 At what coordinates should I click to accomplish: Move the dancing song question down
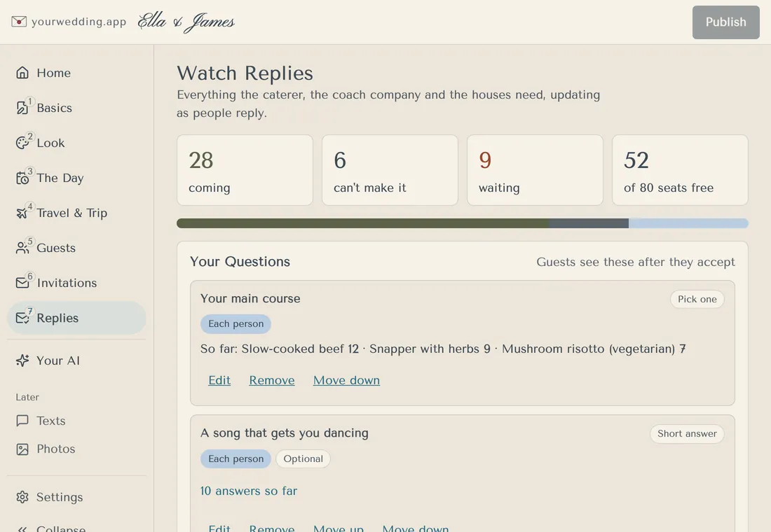click(x=416, y=528)
